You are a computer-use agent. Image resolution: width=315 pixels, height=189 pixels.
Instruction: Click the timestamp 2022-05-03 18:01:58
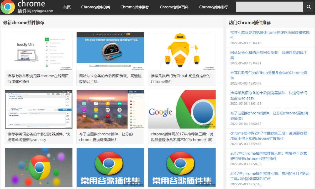tap(246, 104)
